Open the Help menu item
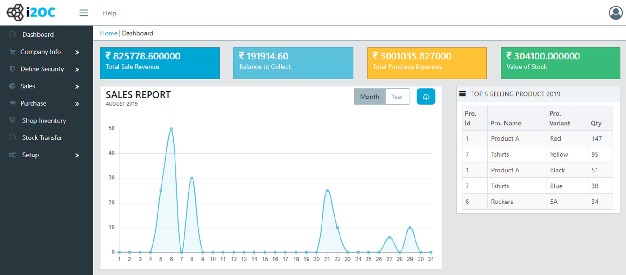The image size is (626, 275). click(x=109, y=13)
